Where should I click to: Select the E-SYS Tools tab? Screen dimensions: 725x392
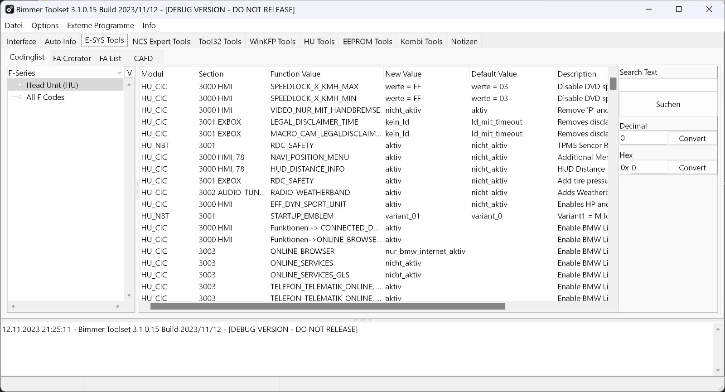[x=105, y=40]
